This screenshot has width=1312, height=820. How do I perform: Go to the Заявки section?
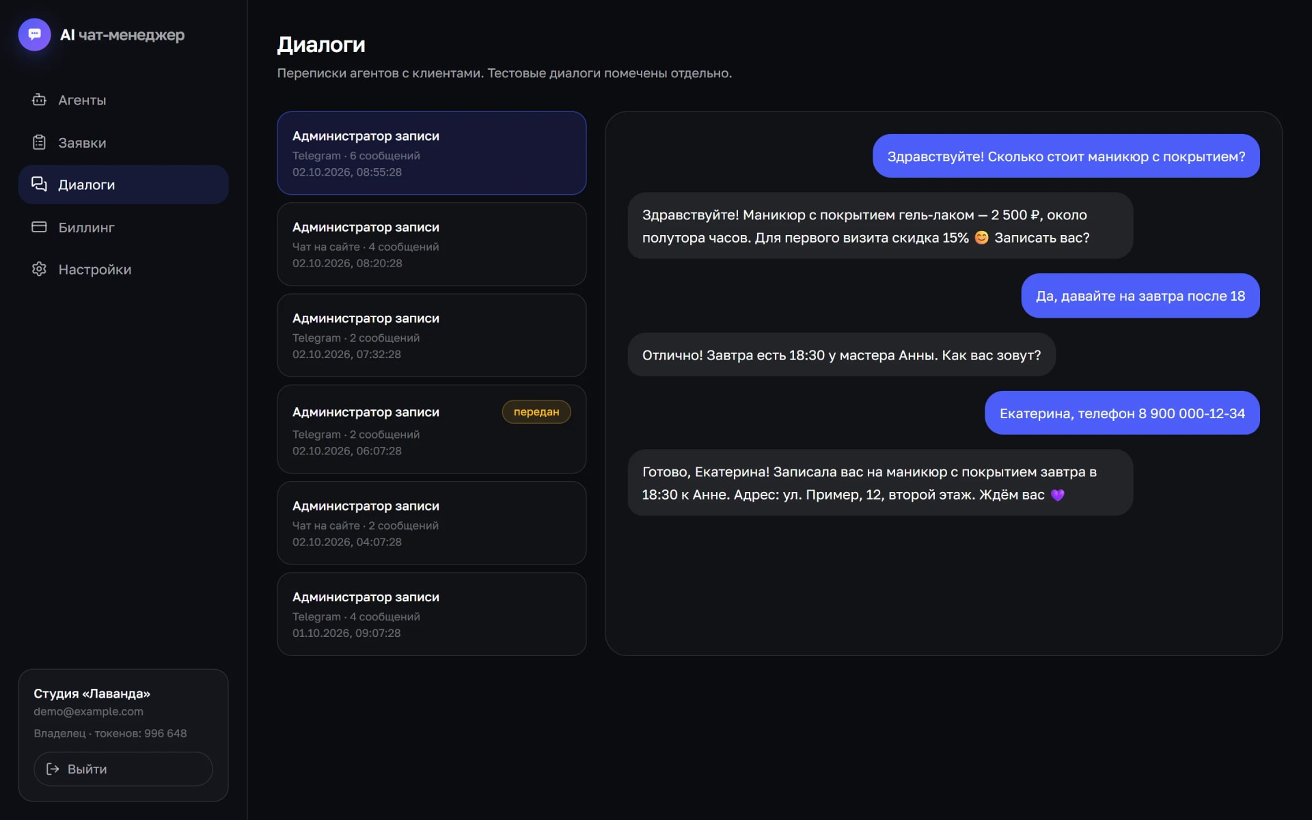[123, 142]
